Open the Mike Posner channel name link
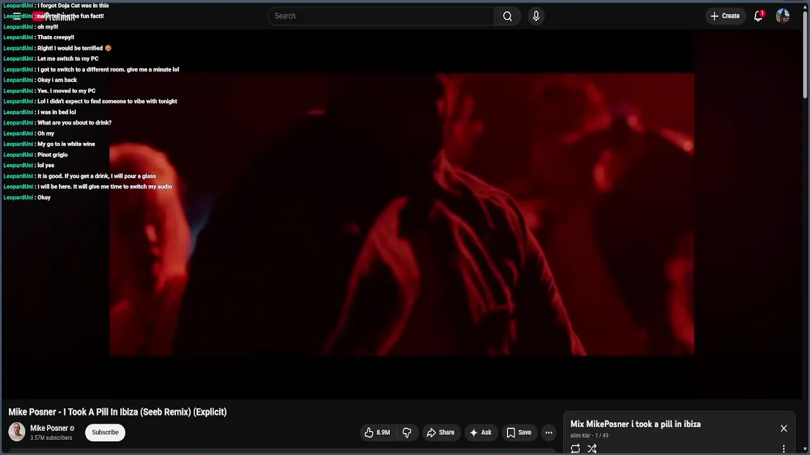 tap(49, 428)
